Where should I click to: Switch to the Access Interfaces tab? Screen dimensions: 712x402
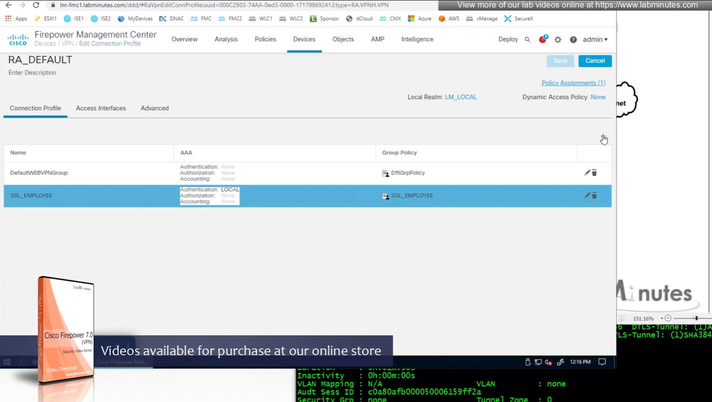point(101,108)
